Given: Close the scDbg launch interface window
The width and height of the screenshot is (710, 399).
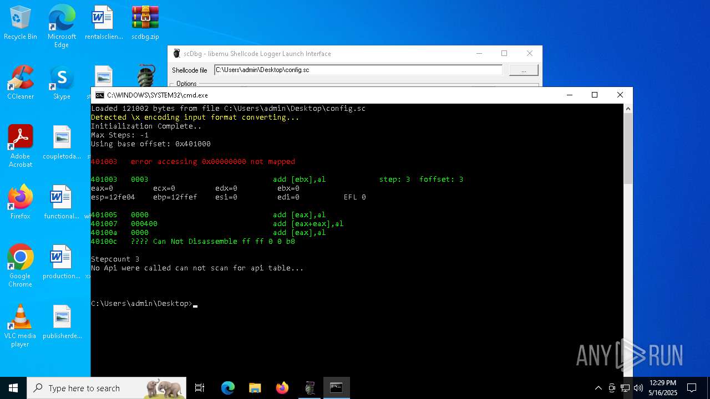Looking at the screenshot, I should click(x=530, y=54).
